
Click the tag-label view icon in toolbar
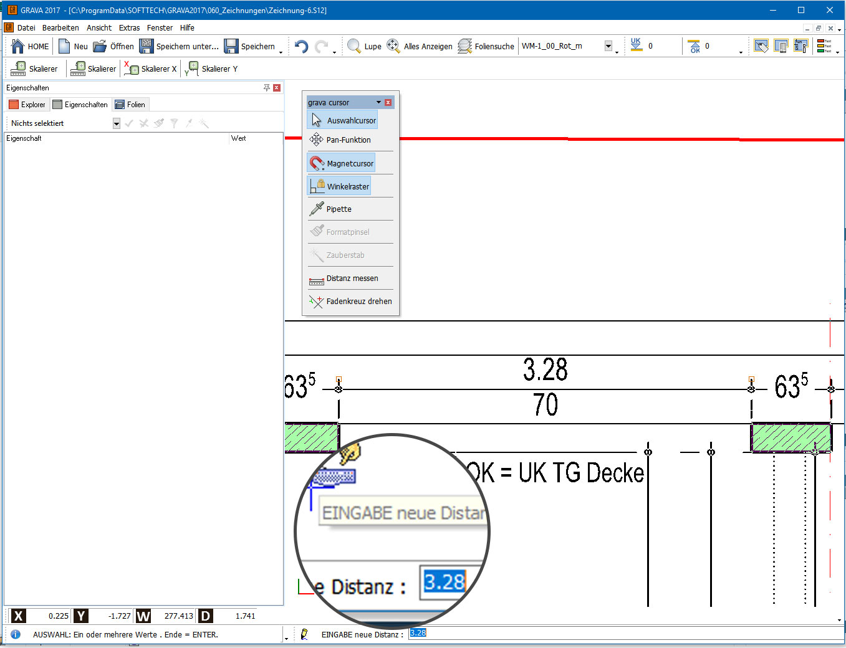coord(761,46)
